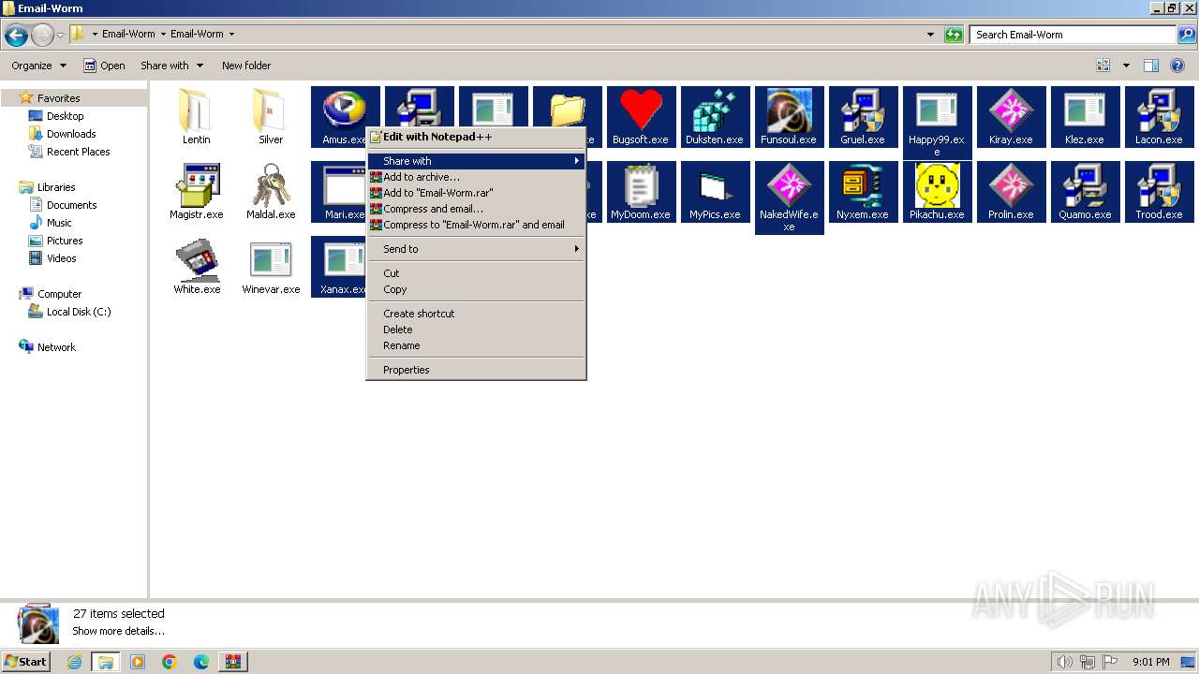Image resolution: width=1199 pixels, height=674 pixels.
Task: Click the Back navigation arrow
Action: 16,36
